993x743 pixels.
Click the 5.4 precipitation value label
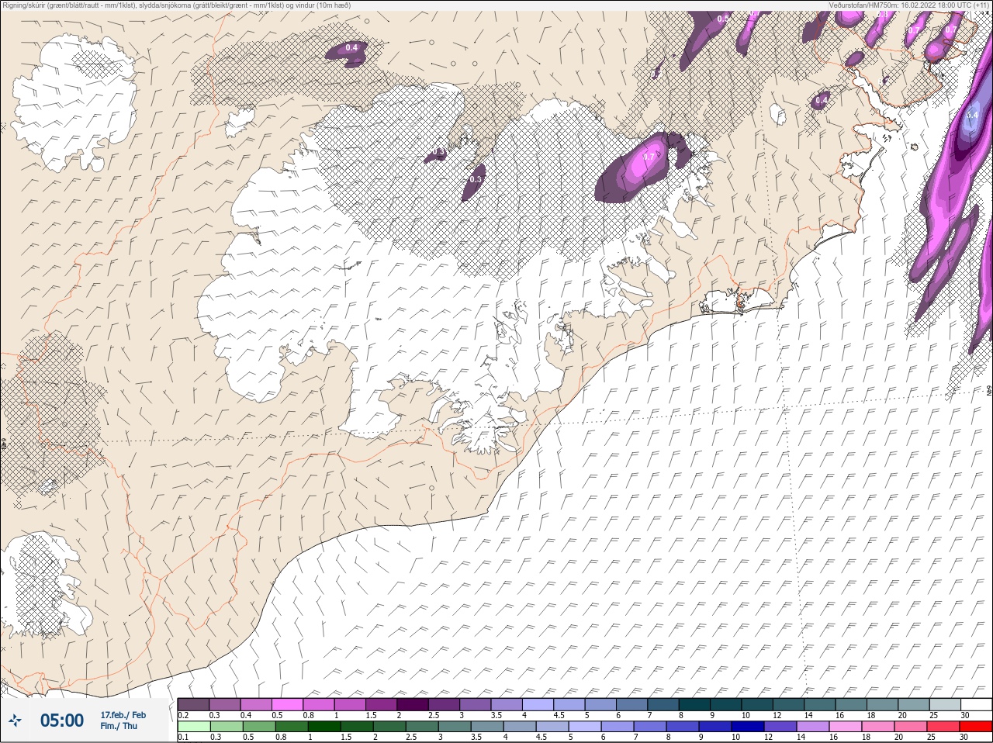pyautogui.click(x=972, y=114)
